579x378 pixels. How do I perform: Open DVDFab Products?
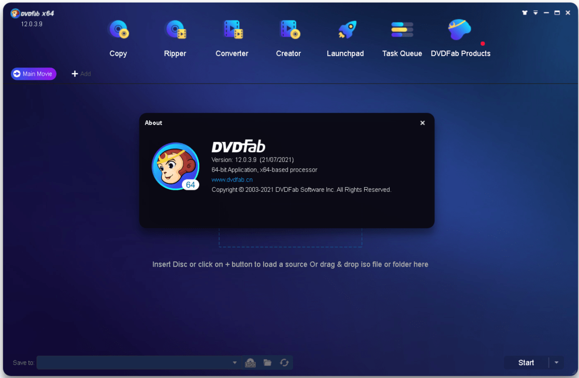point(460,38)
